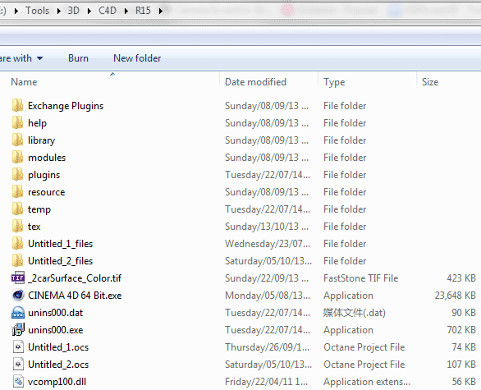
Task: Select the temp folder name
Action: coord(39,209)
